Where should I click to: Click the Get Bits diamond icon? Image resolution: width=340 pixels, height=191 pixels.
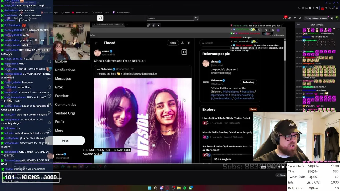point(300,18)
